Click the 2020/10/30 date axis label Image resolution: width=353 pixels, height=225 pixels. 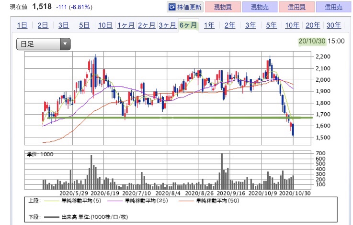[295, 193]
